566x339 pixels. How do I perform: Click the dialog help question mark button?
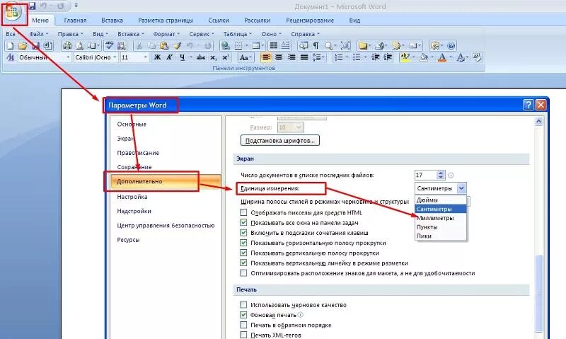[528, 105]
